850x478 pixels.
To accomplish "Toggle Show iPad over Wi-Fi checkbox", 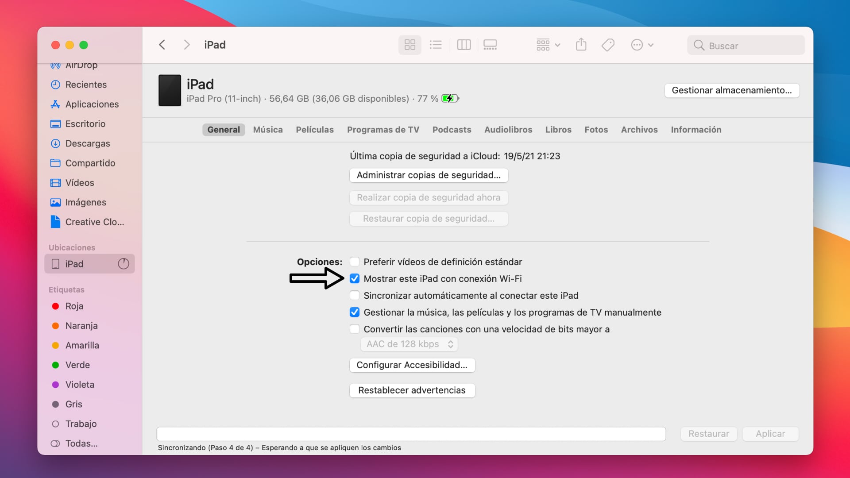I will 354,278.
